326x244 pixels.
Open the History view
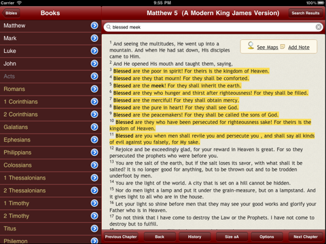[x=194, y=237]
